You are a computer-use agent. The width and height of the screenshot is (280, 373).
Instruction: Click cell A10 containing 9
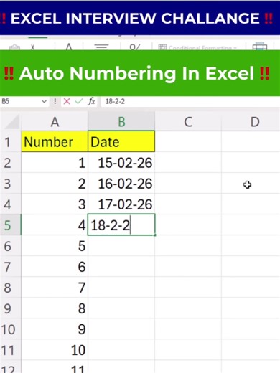[x=55, y=329]
